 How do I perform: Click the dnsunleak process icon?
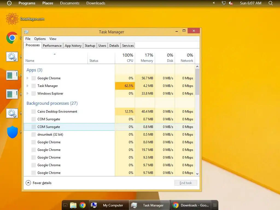(x=34, y=135)
